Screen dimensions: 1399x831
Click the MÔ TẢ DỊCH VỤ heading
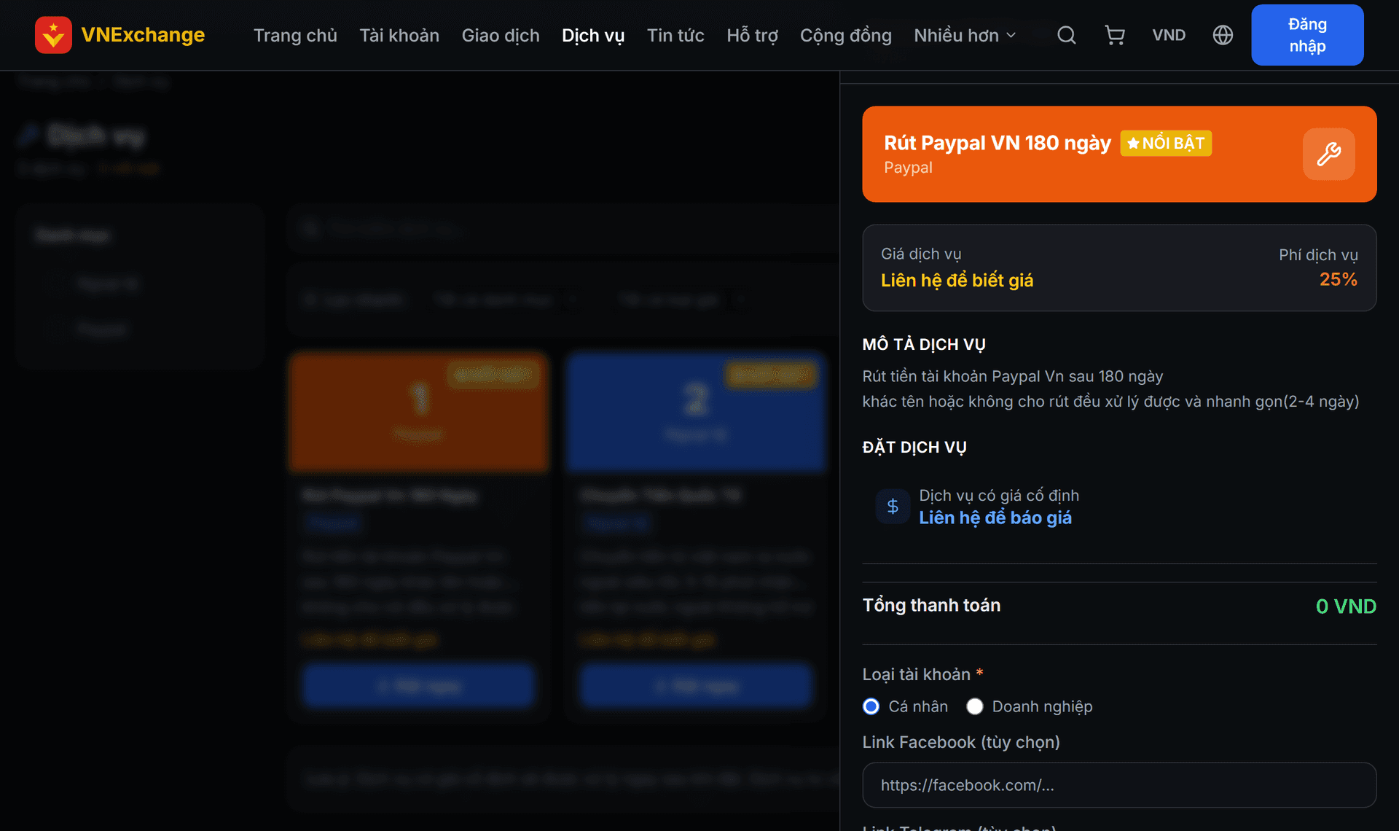(x=924, y=345)
